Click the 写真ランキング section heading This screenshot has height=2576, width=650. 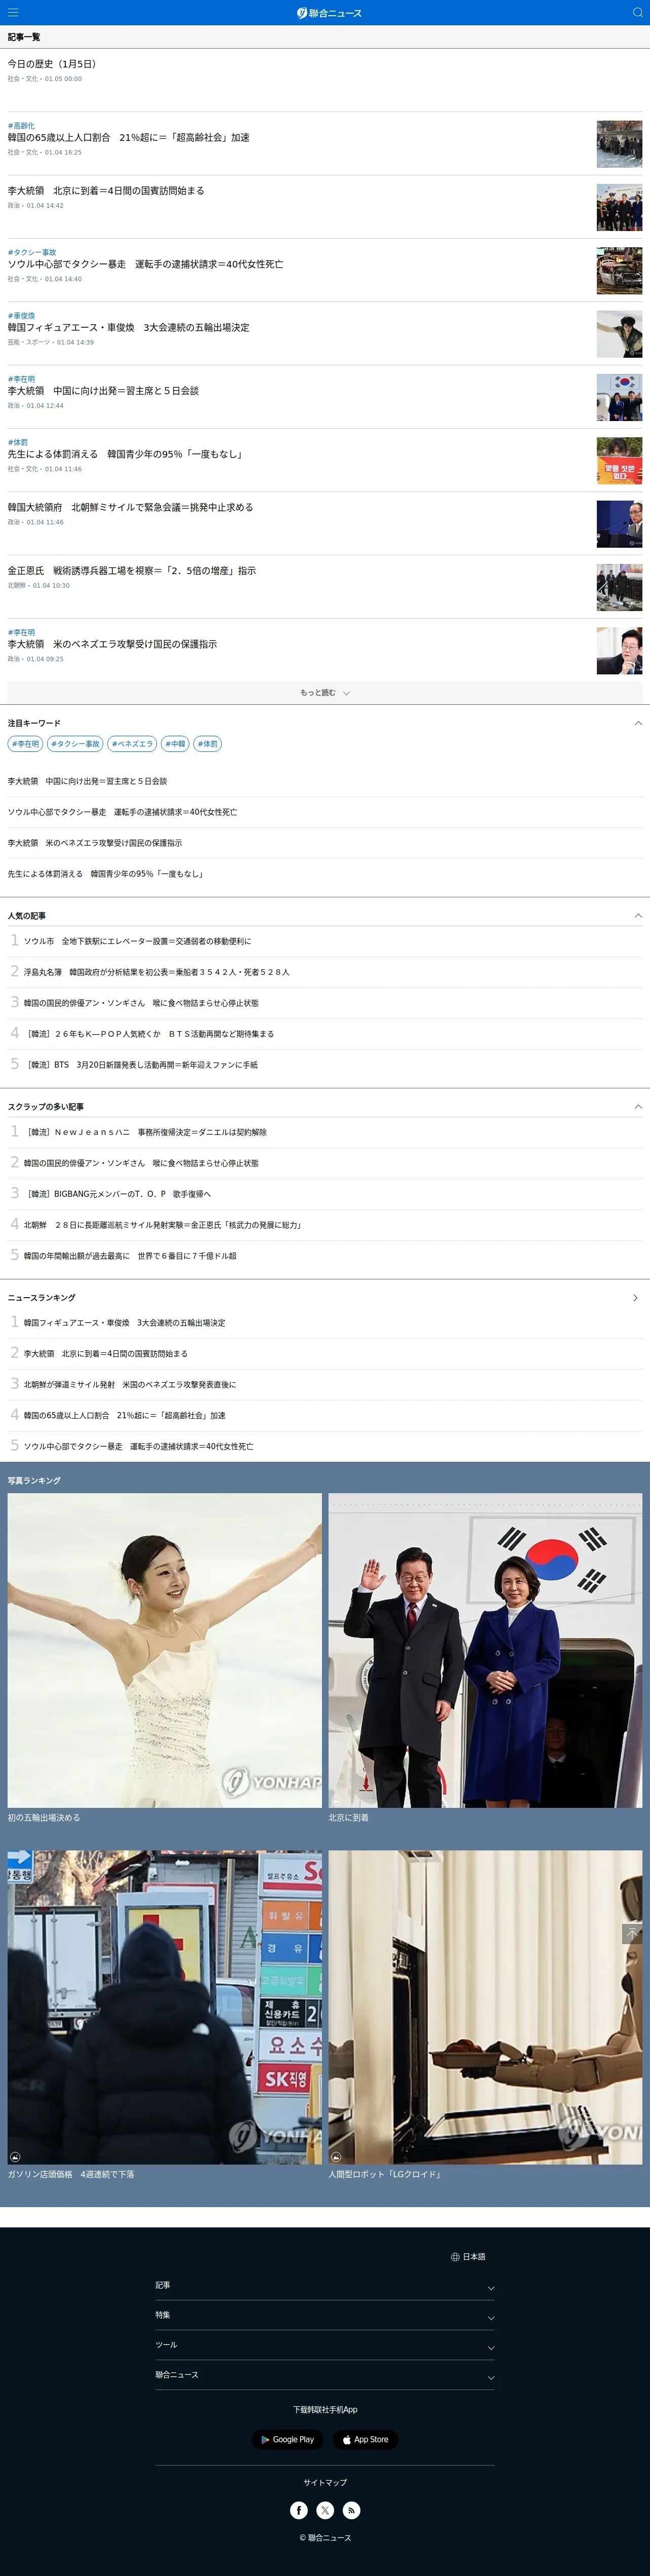34,1480
